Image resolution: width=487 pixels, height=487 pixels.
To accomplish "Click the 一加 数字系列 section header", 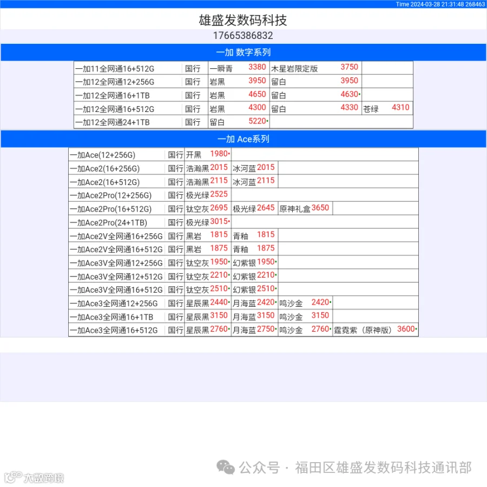I will tap(243, 52).
